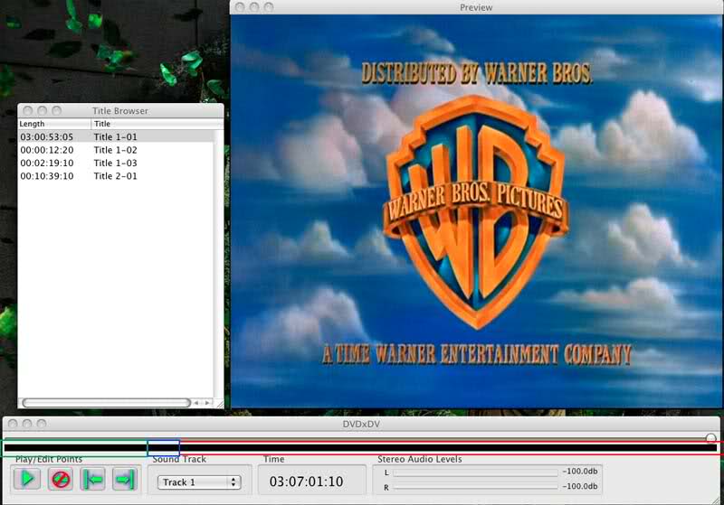
Task: Click the red cancel/stop icon button
Action: pos(61,479)
